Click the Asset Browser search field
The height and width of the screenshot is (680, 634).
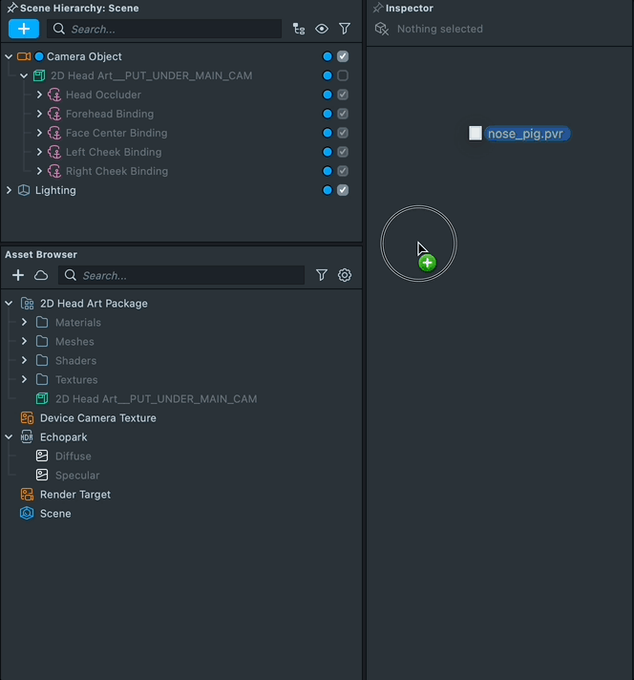[x=181, y=275]
